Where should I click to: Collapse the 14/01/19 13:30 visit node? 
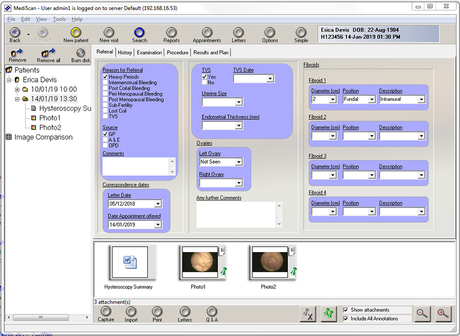pyautogui.click(x=17, y=99)
